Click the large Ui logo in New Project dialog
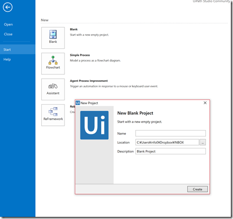 [94, 125]
